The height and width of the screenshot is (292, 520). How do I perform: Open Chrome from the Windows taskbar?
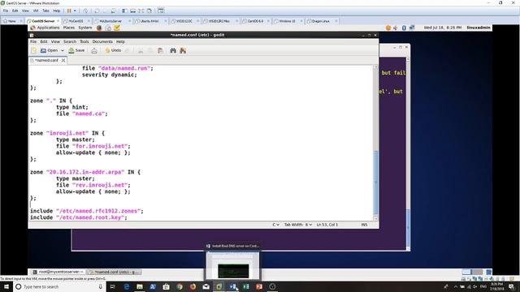180,286
